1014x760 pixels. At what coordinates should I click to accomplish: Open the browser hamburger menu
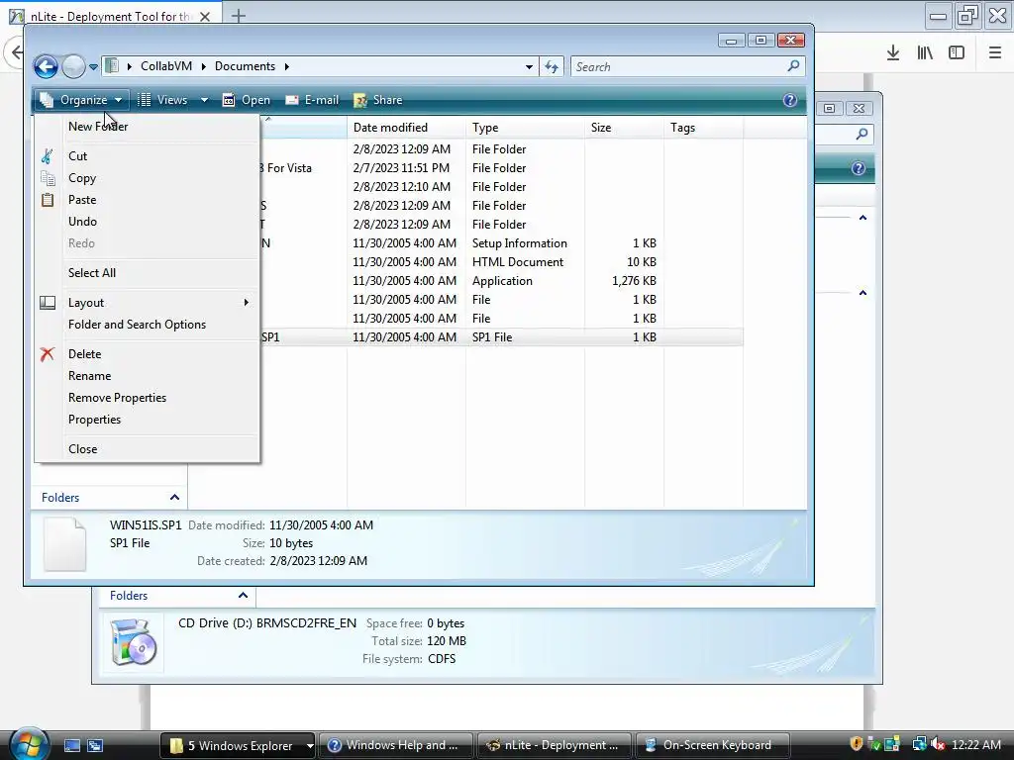pos(995,53)
